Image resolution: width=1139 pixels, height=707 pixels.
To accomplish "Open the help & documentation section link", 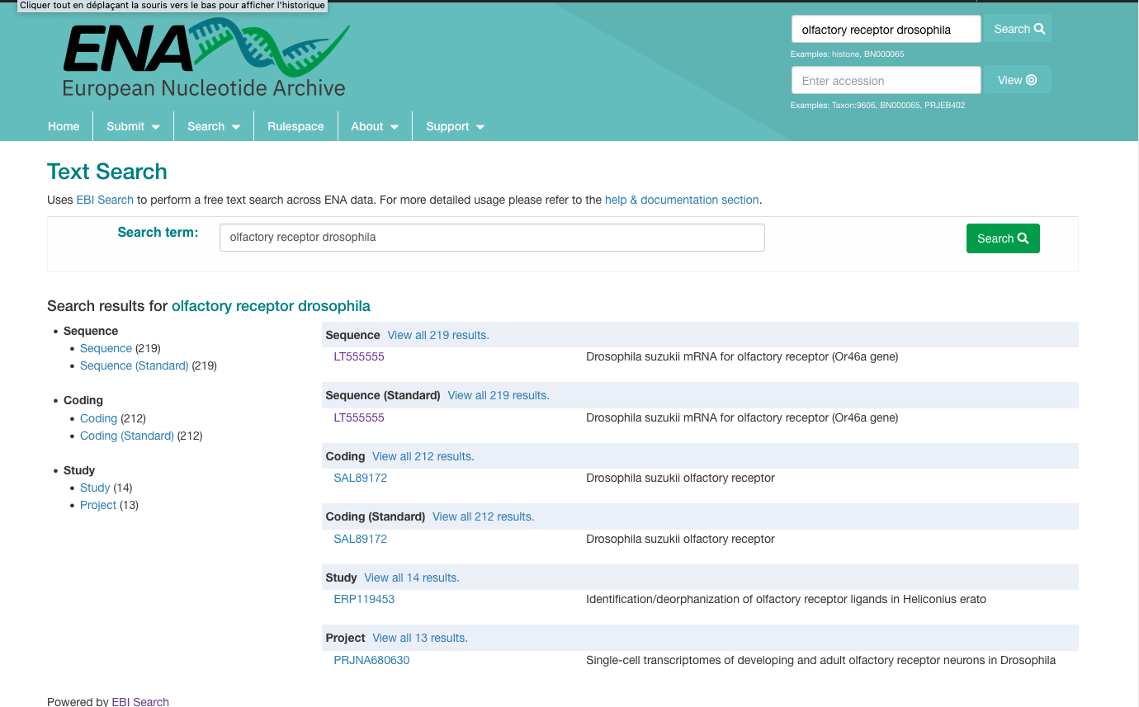I will [681, 200].
